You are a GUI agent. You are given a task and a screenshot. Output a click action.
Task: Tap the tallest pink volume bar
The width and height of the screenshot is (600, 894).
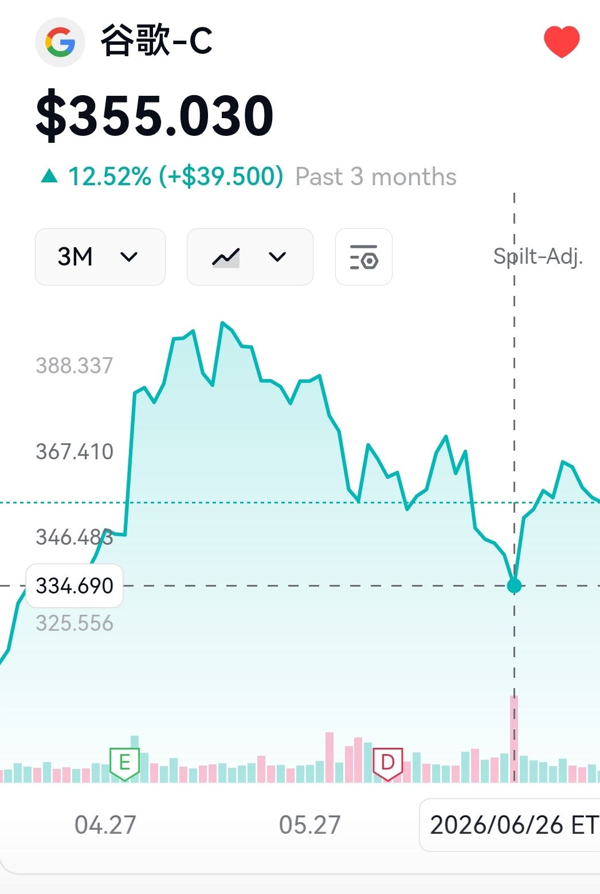coord(514,739)
